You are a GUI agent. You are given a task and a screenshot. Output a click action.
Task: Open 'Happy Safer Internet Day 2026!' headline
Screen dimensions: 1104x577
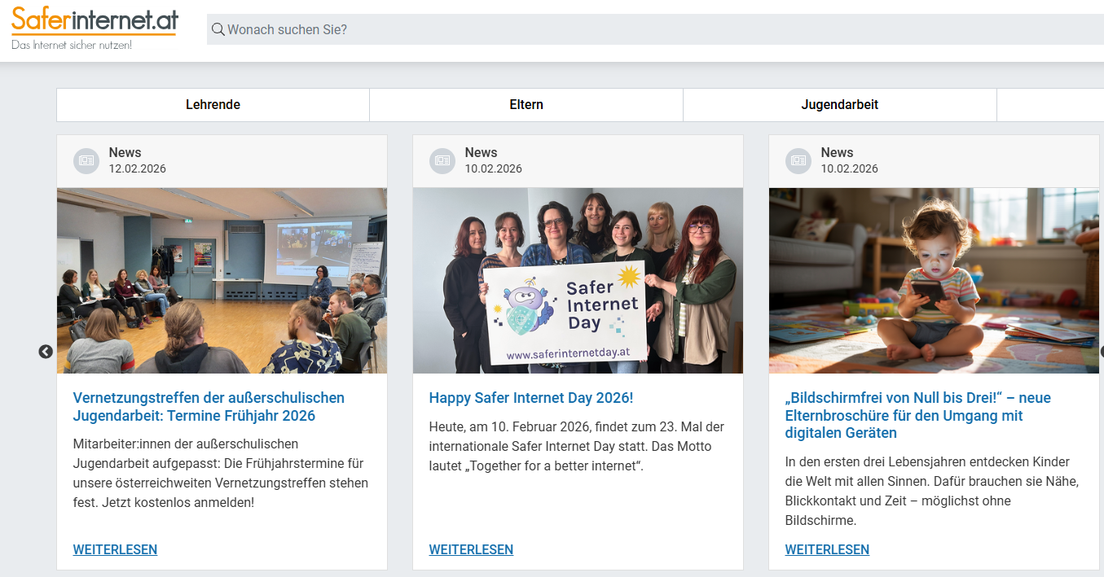pos(530,398)
